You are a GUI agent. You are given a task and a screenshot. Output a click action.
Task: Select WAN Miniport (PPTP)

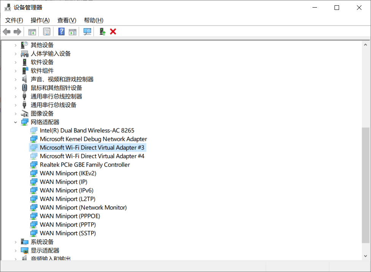tap(68, 224)
